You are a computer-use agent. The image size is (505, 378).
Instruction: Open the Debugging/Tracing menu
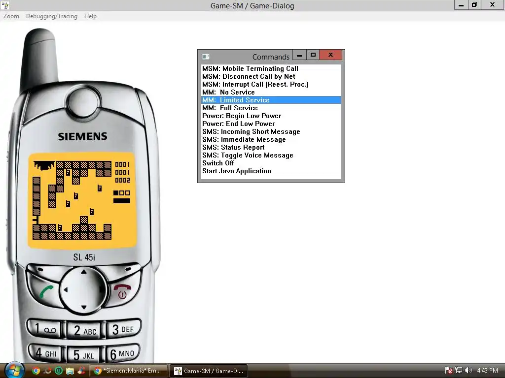point(51,16)
